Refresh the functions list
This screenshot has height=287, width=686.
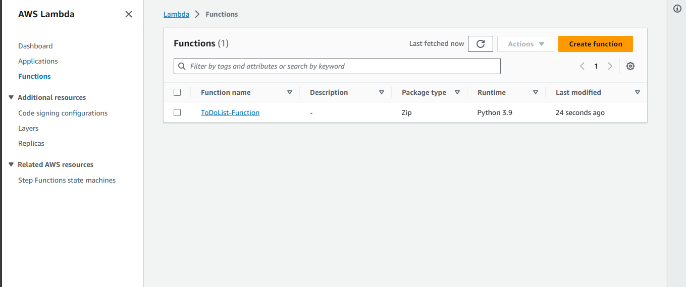tap(481, 44)
